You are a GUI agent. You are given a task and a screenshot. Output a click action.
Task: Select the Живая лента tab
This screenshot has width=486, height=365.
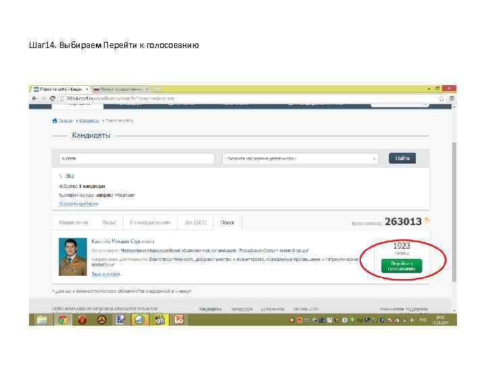tap(74, 222)
